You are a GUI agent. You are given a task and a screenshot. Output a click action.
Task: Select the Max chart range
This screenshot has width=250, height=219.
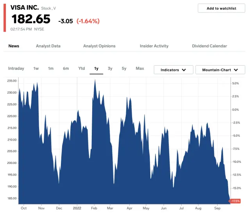pyautogui.click(x=139, y=69)
